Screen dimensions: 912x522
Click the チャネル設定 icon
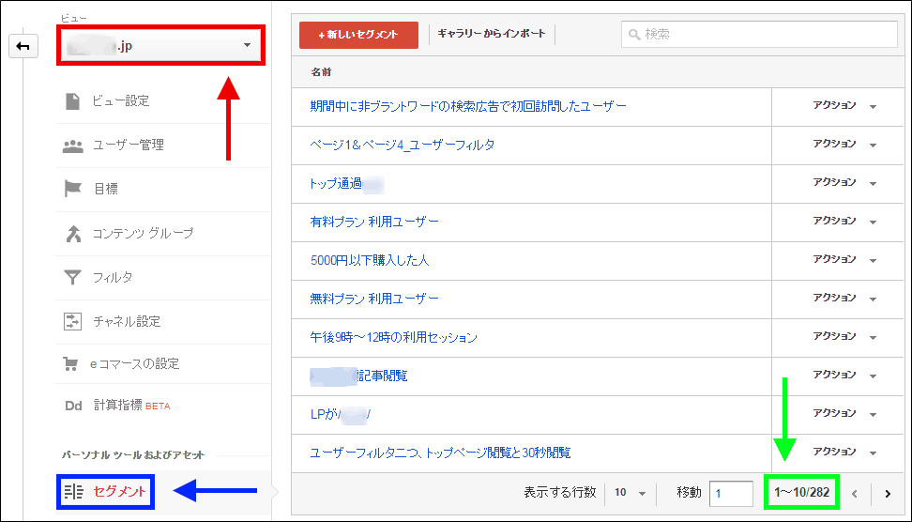(73, 321)
